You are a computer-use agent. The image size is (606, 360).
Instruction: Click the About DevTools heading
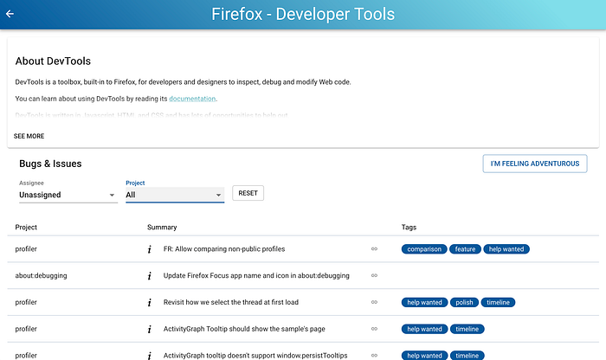pyautogui.click(x=53, y=61)
